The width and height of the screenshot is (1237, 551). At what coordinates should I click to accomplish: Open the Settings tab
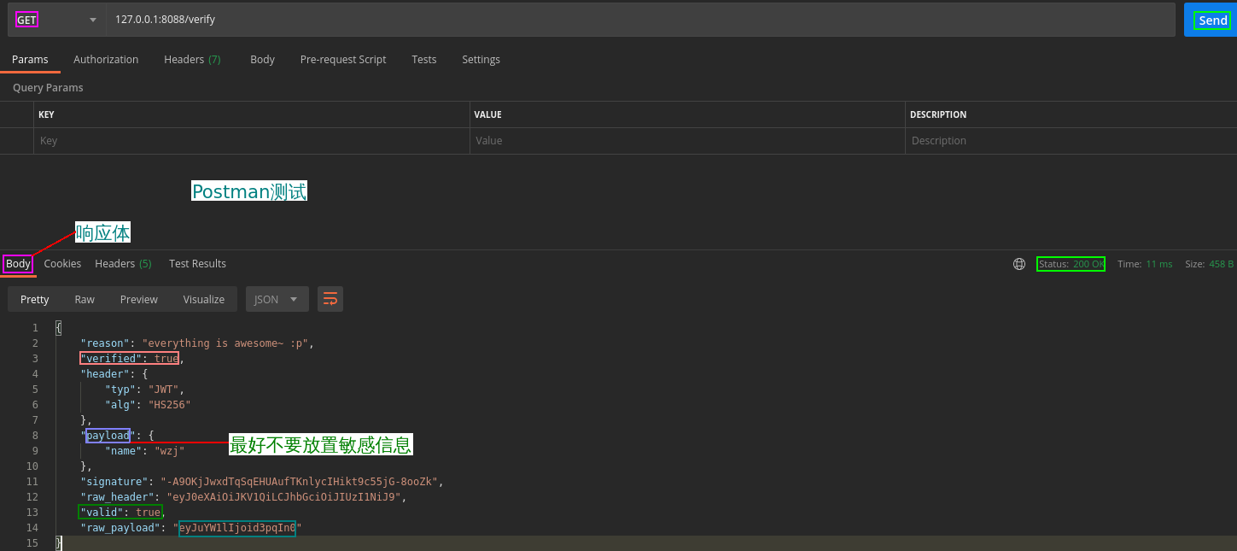[481, 60]
